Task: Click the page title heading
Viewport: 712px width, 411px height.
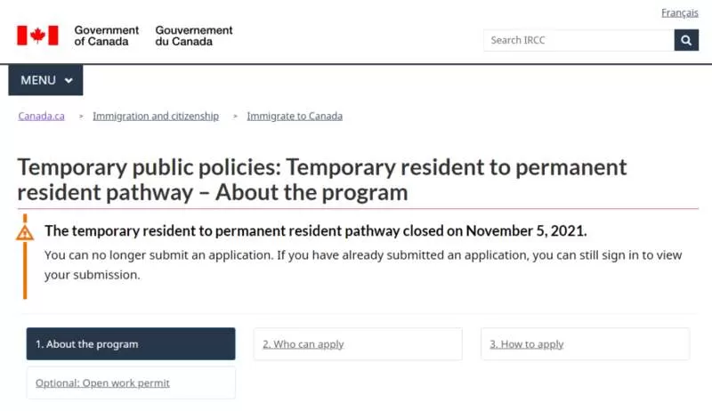Action: tap(322, 180)
